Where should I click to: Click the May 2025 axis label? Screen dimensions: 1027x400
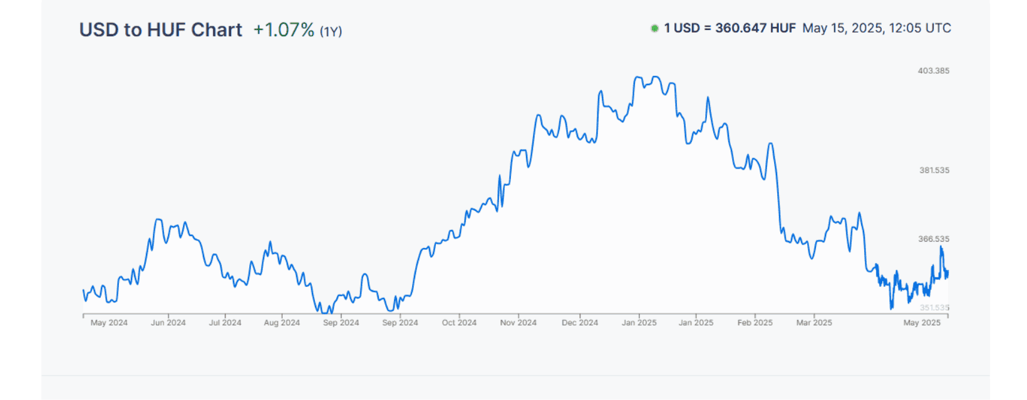tap(922, 323)
